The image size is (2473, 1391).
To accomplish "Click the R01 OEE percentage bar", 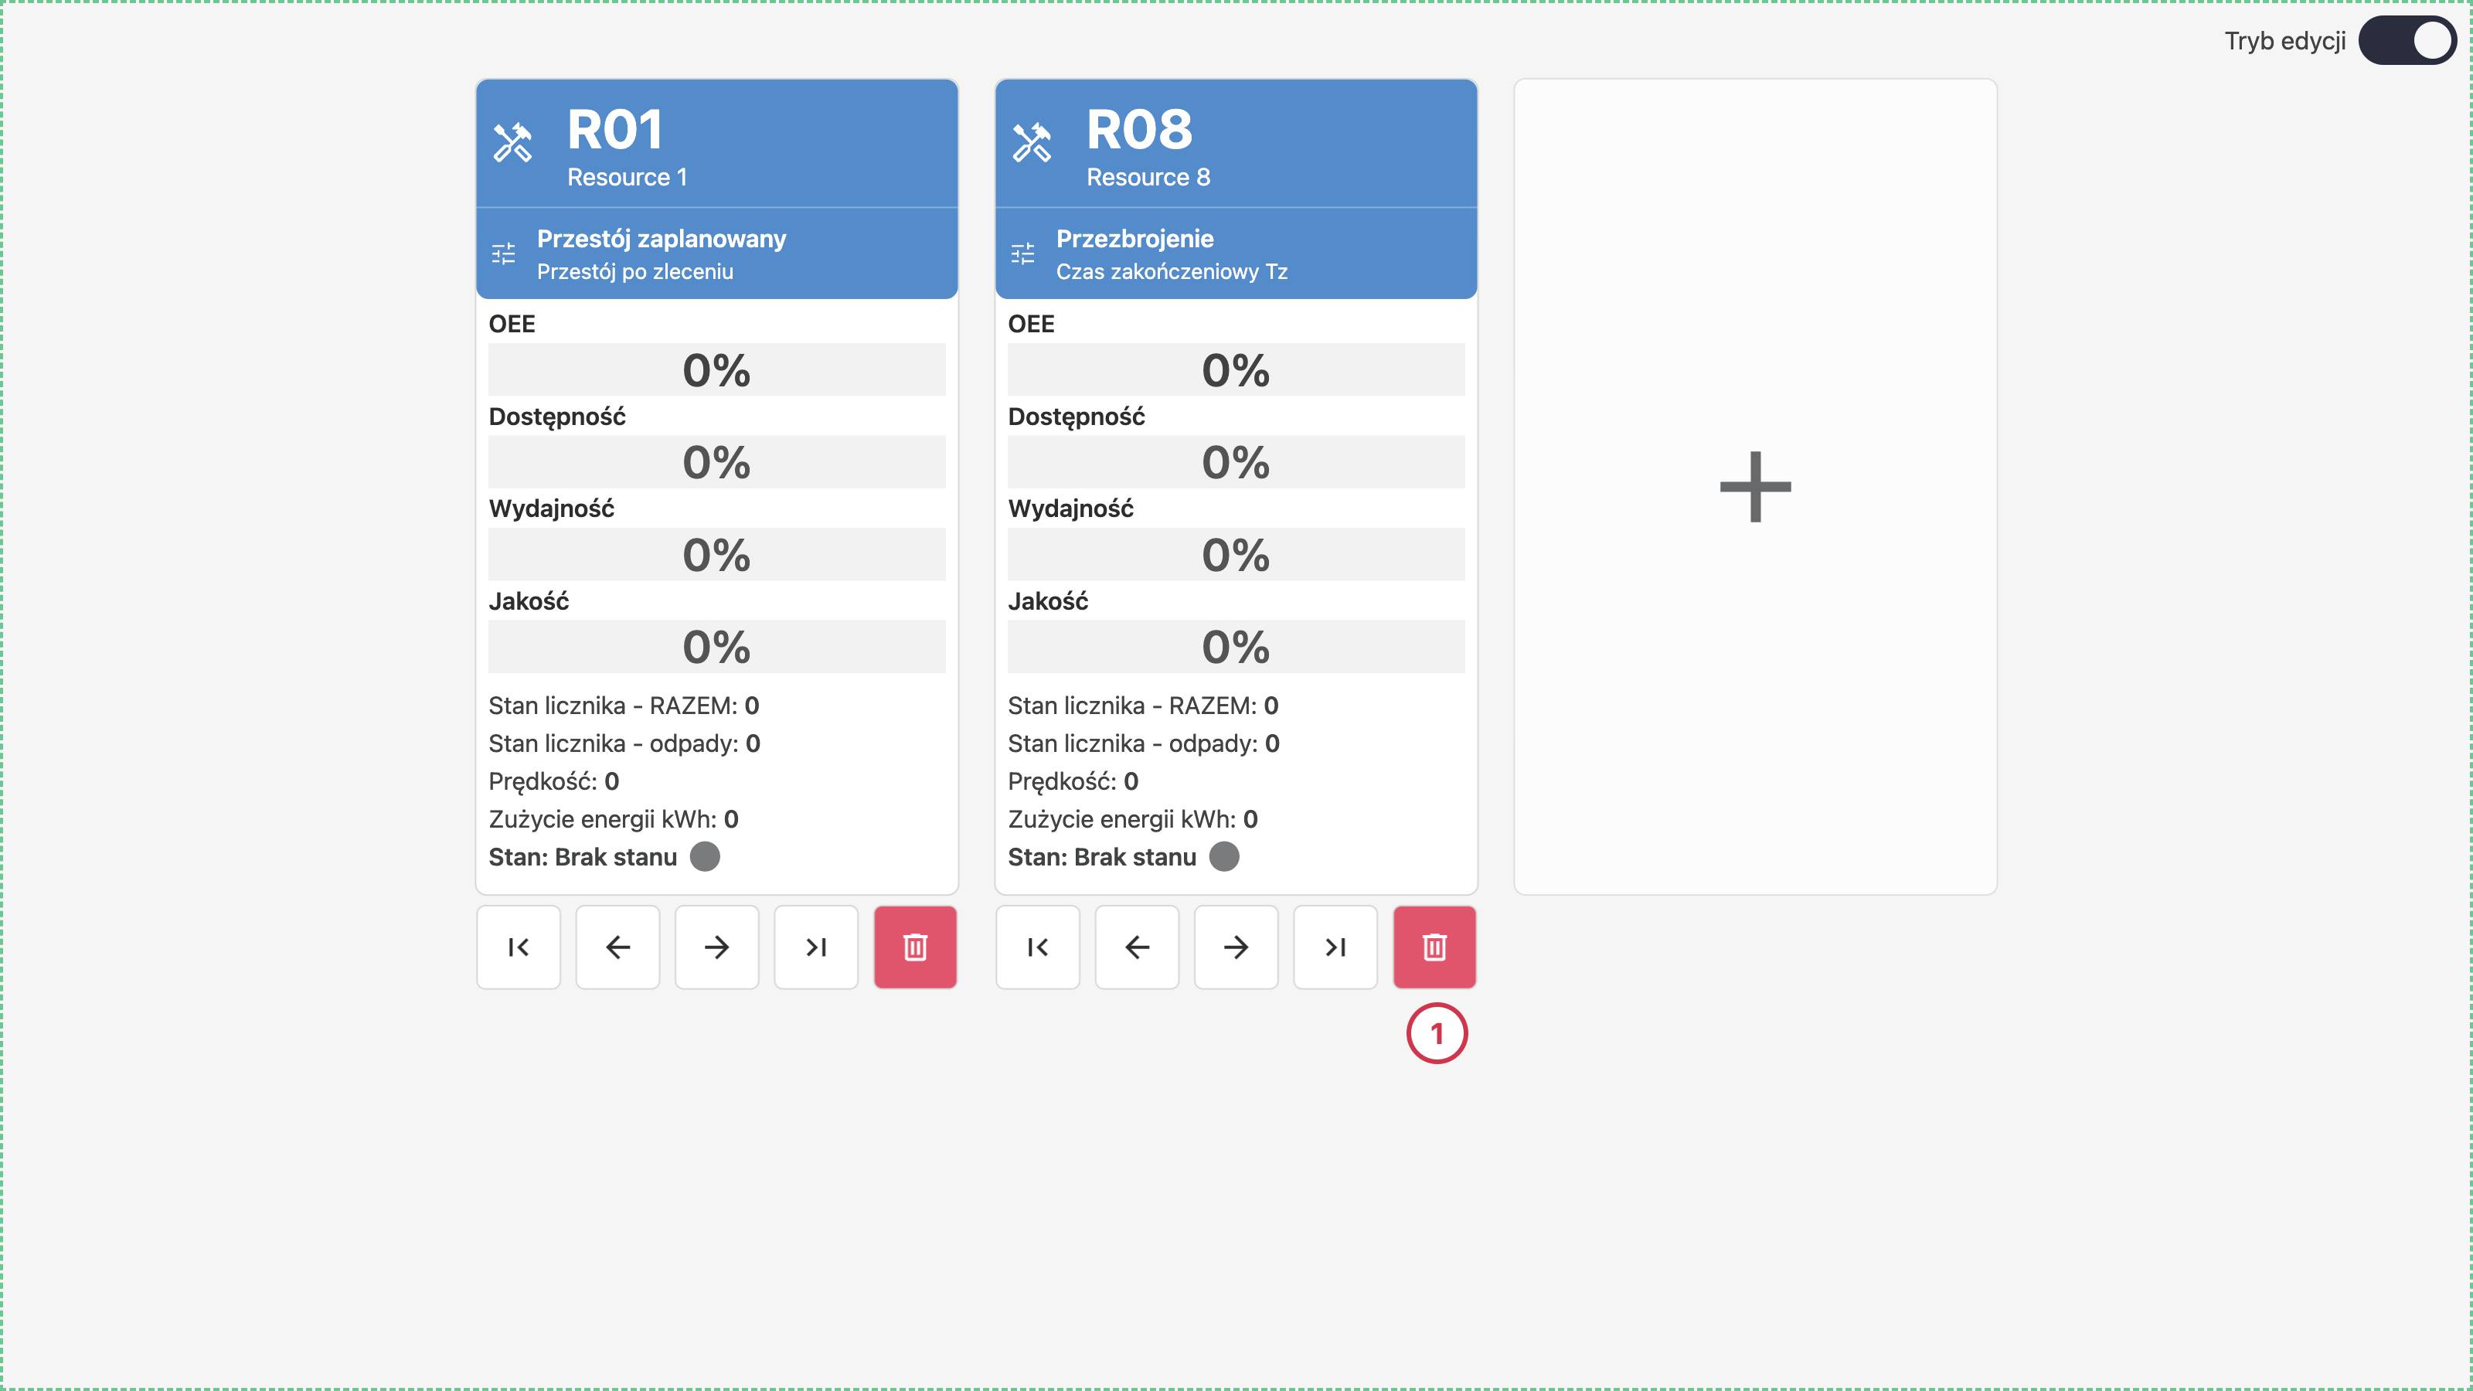I will tap(716, 369).
